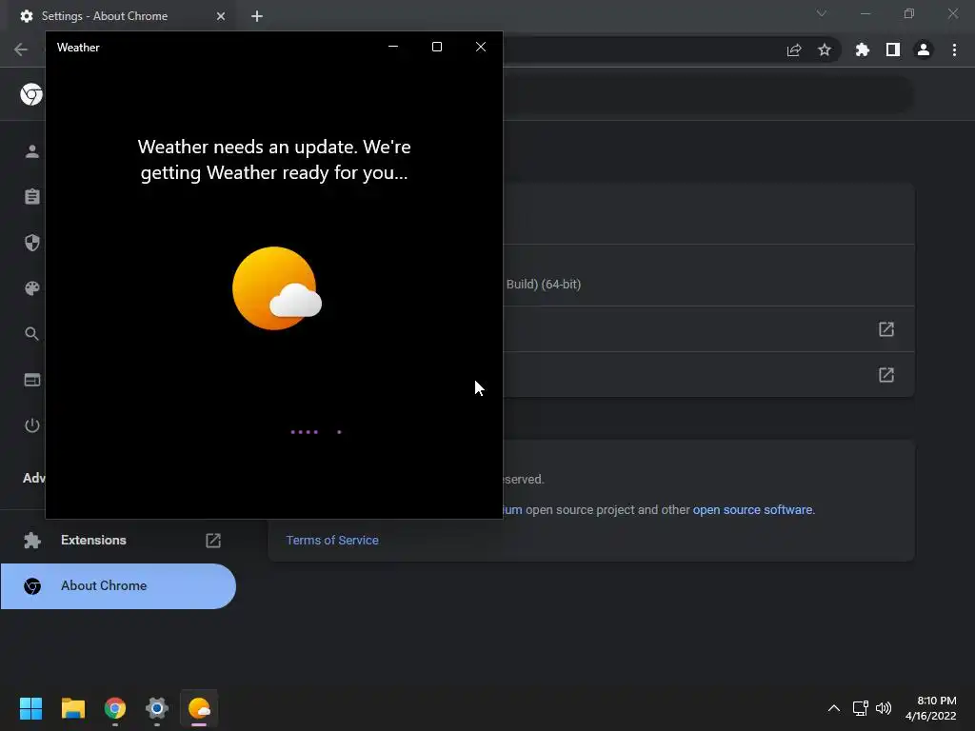Click lower external-link icon in About Chrome
Viewport: 975px width, 731px height.
[886, 375]
